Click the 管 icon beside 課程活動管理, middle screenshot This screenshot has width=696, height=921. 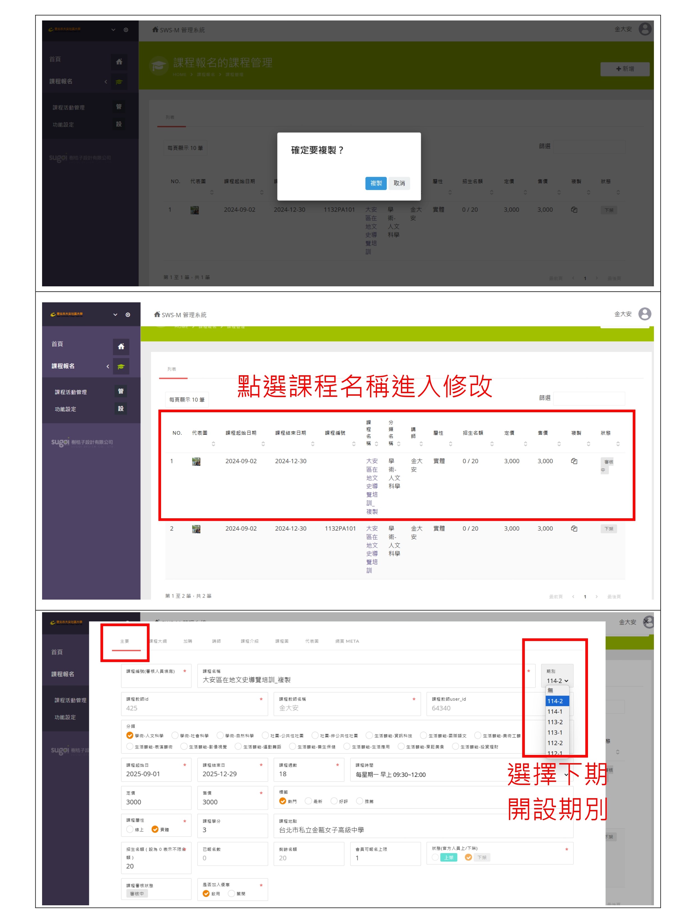click(121, 391)
